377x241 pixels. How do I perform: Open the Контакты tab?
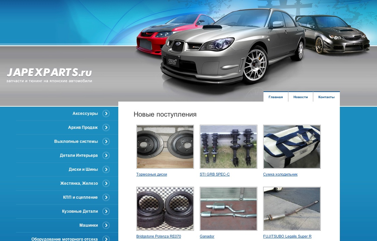[x=326, y=97]
